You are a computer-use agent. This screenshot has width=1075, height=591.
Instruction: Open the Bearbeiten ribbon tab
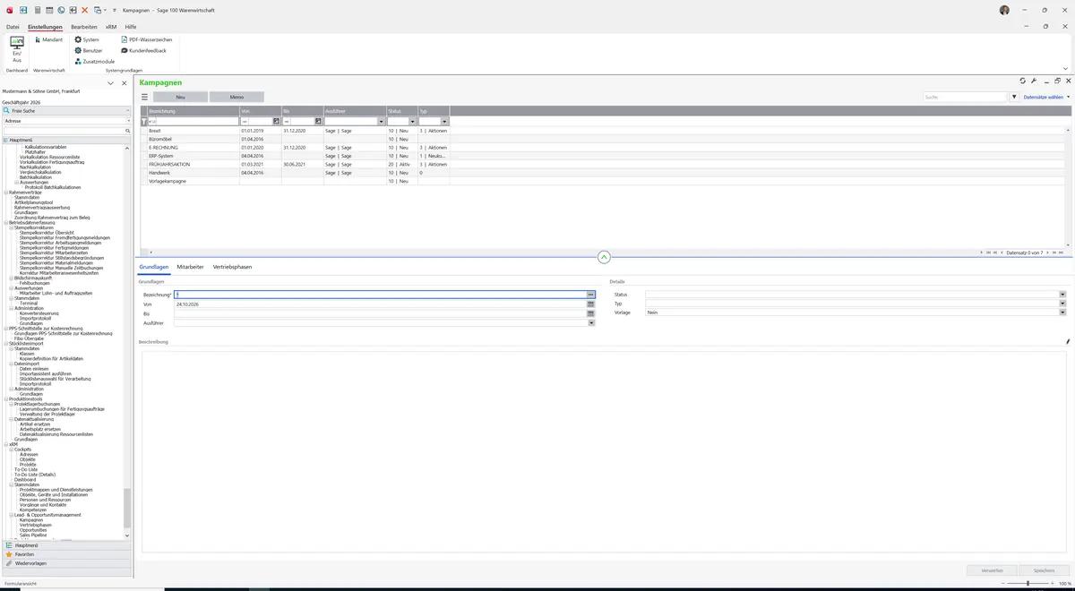(84, 27)
